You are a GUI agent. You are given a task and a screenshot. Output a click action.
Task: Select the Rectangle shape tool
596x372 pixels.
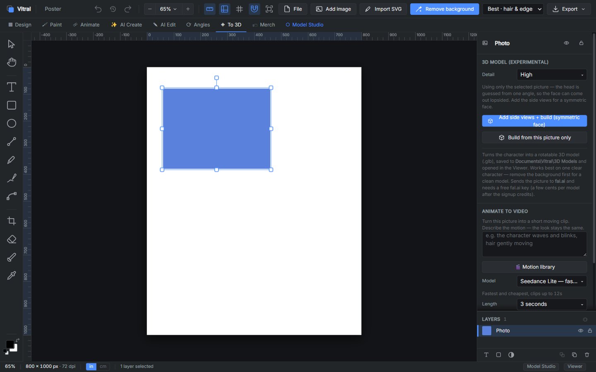coord(12,105)
